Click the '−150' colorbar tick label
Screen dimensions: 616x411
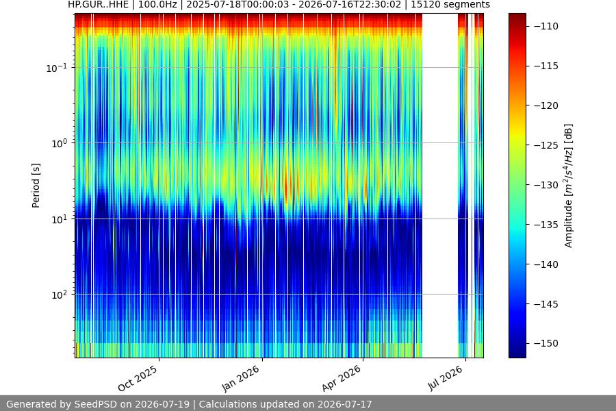click(546, 343)
